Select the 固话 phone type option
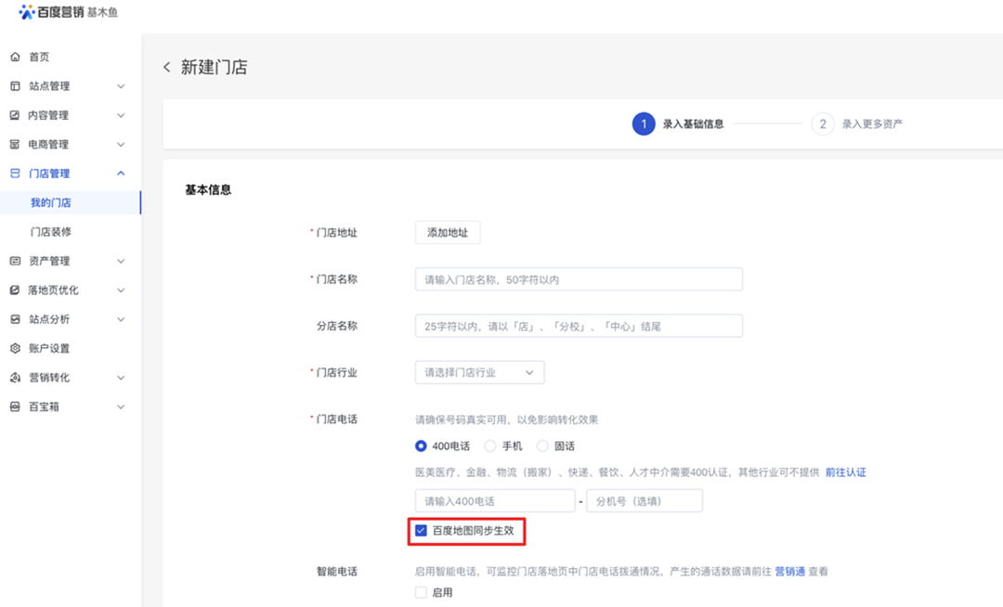1003x607 pixels. click(543, 446)
